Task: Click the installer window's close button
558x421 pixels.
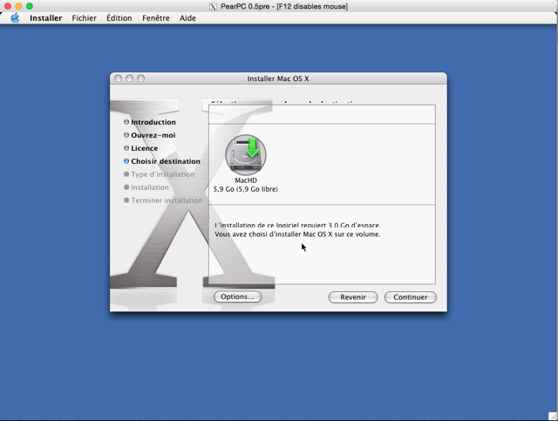Action: coord(119,78)
